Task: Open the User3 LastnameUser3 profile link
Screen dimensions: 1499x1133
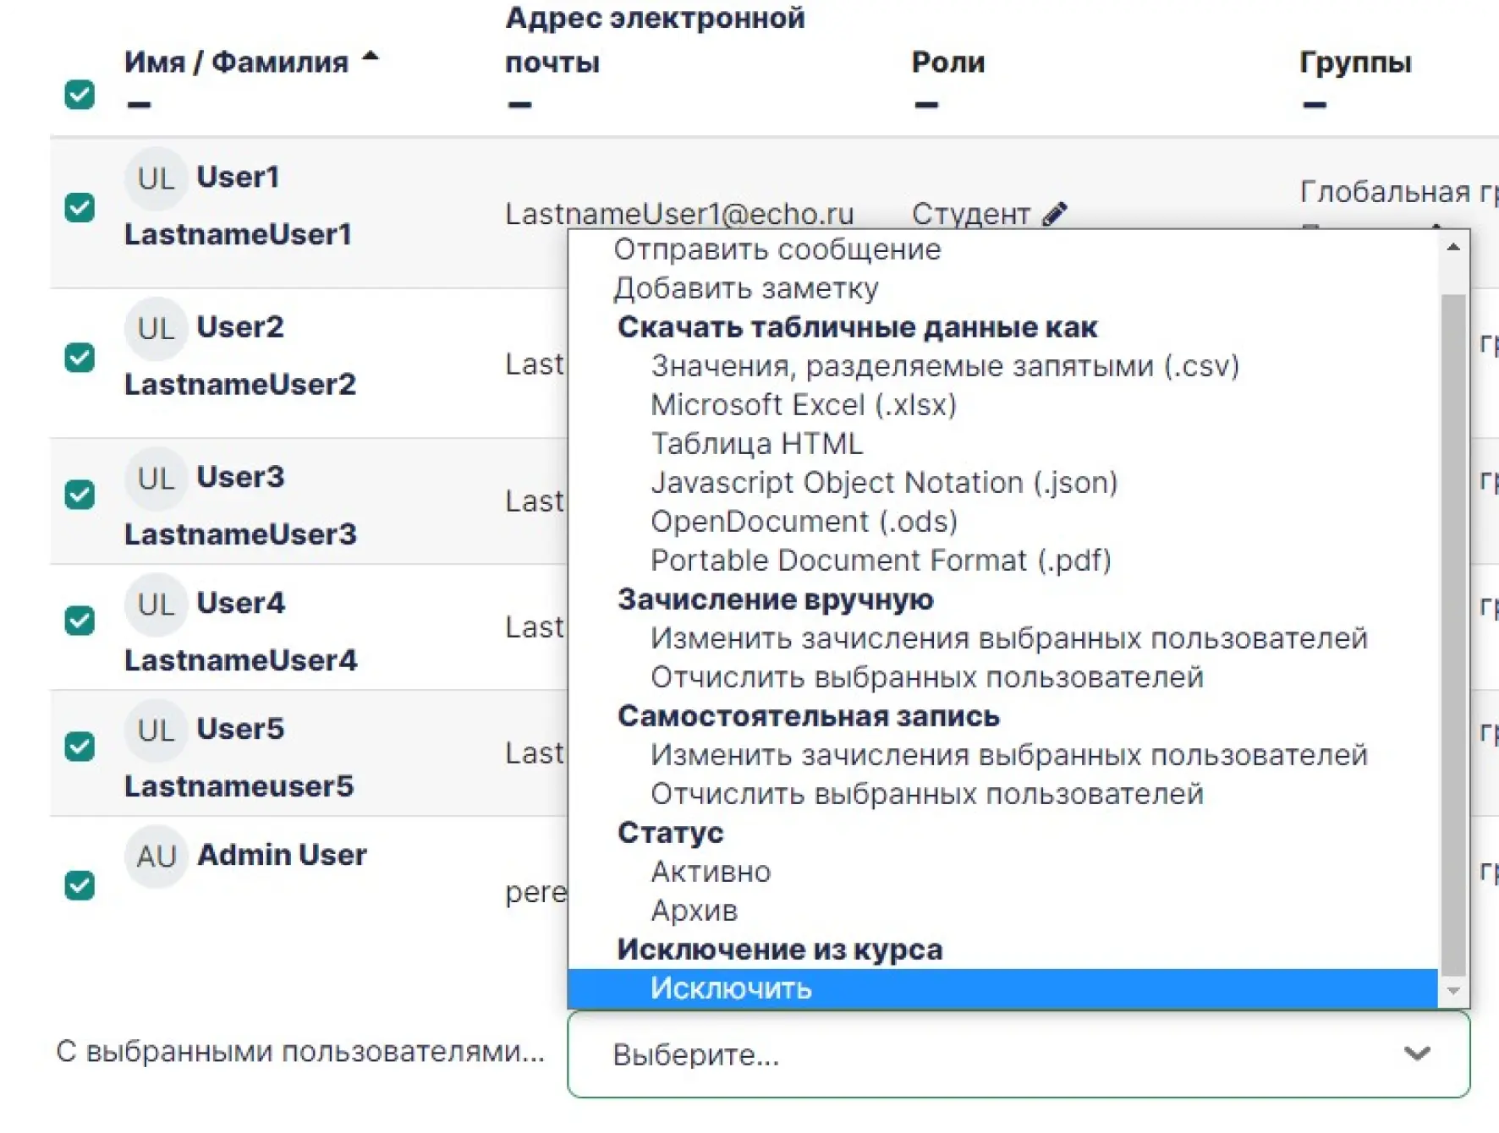Action: pos(240,506)
